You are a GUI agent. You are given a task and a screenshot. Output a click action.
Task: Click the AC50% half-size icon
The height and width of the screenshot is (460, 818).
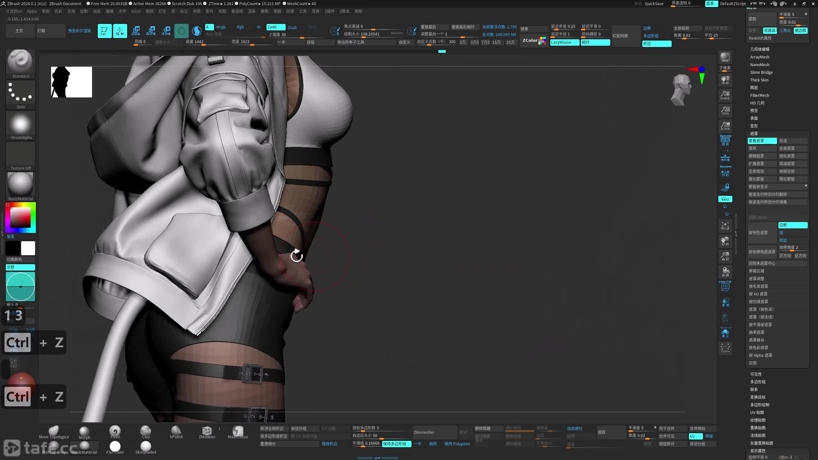pyautogui.click(x=725, y=126)
